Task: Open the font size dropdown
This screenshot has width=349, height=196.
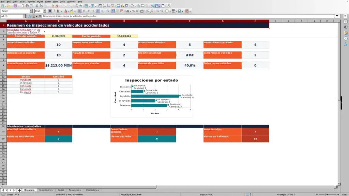Action: (x=44, y=11)
